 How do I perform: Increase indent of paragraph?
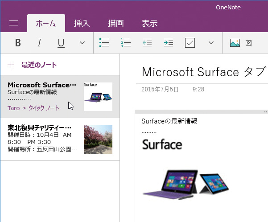click(169, 42)
